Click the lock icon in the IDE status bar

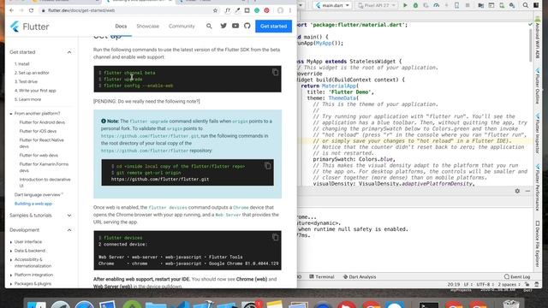[x=527, y=285]
